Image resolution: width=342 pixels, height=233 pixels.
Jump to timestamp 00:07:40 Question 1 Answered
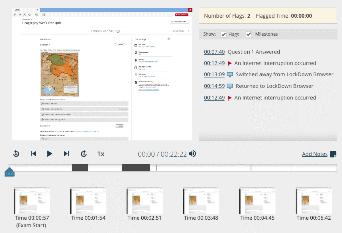(214, 52)
